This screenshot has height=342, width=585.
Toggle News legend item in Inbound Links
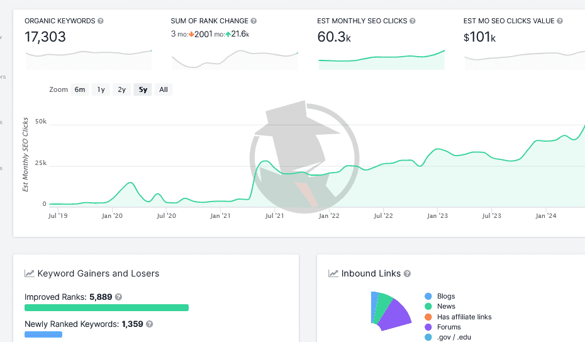(440, 306)
